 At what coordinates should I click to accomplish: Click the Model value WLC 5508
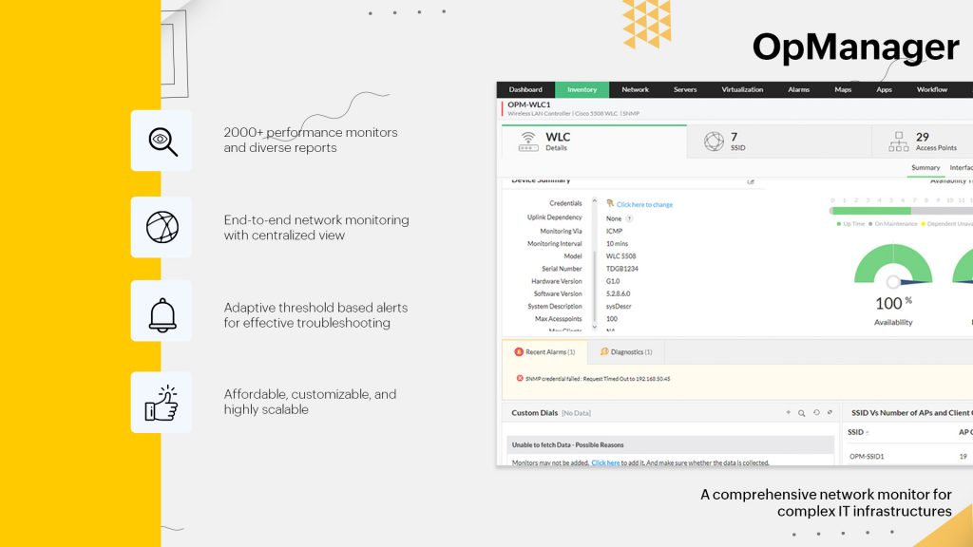(620, 256)
